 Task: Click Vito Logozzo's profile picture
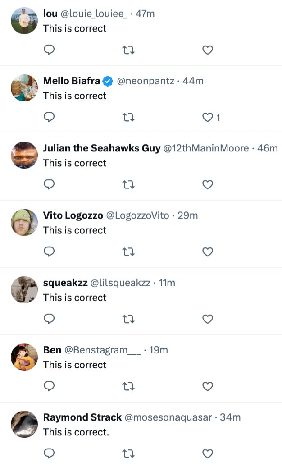[24, 222]
